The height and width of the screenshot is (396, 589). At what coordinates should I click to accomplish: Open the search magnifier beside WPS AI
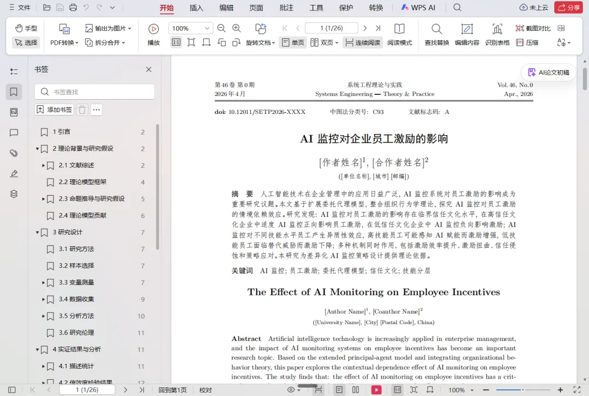coord(457,8)
